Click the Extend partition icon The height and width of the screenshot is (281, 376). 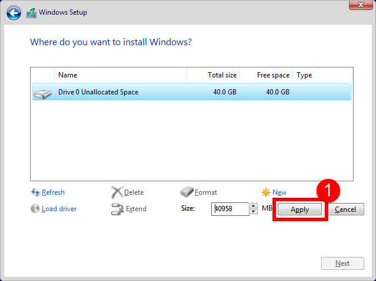click(117, 209)
